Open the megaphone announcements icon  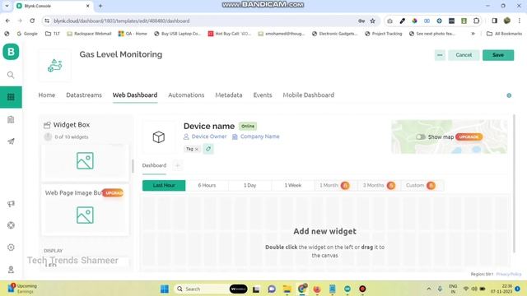tap(11, 204)
